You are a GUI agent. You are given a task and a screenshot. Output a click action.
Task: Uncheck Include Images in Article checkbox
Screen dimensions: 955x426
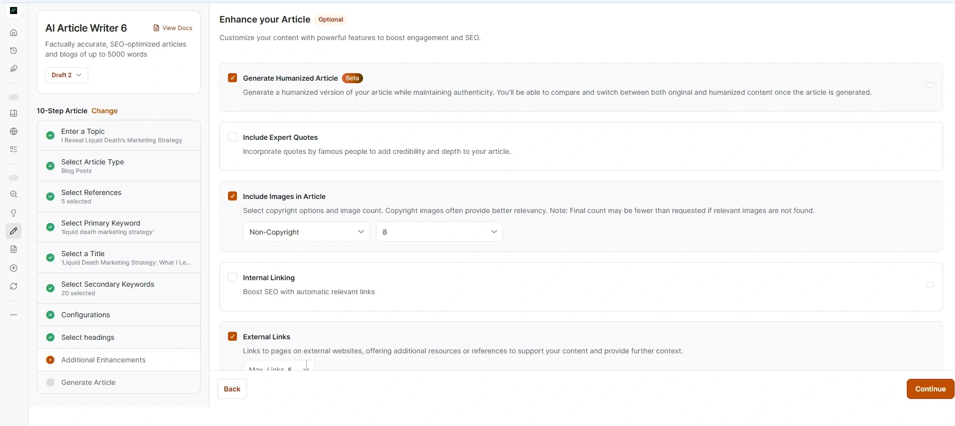(232, 196)
